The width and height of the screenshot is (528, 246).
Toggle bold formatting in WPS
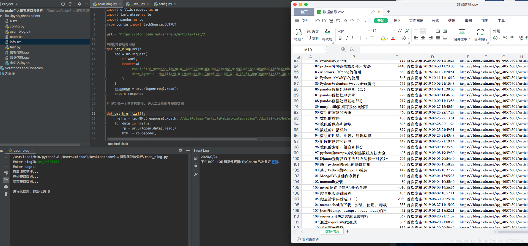(340, 38)
